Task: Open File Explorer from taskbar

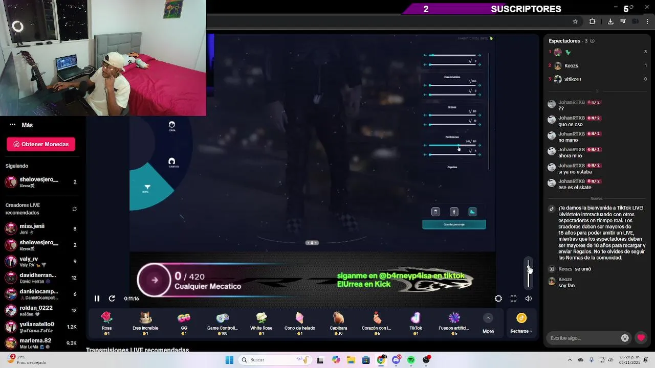Action: 351,360
